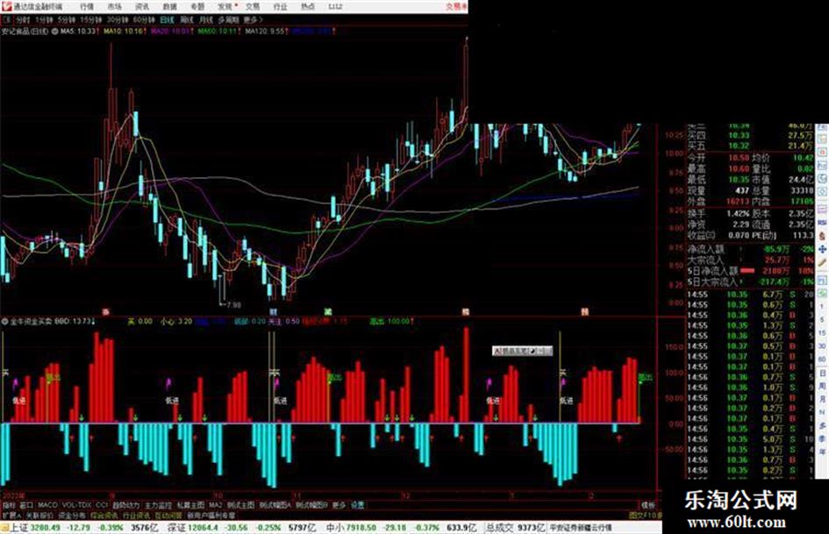Viewport: 829px width, 534px height.
Task: Open 新用户福利专享 link
Action: point(211,515)
